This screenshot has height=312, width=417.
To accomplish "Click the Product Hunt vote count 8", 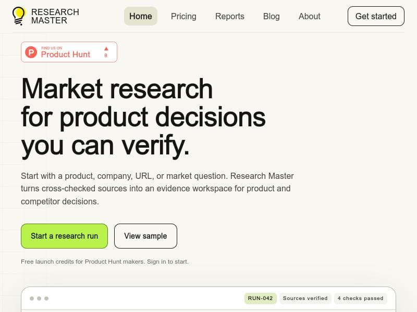I will [106, 56].
